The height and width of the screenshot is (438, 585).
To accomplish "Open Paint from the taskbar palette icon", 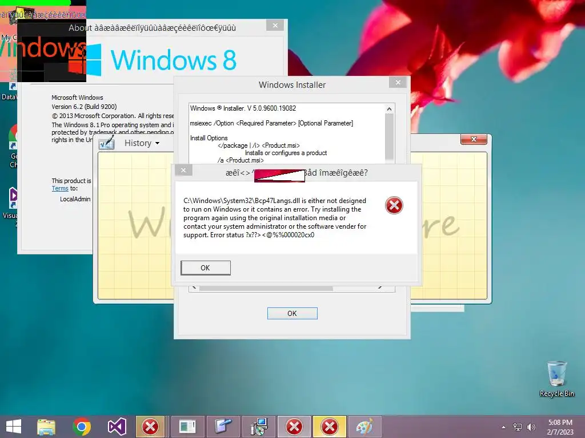I will [x=364, y=427].
